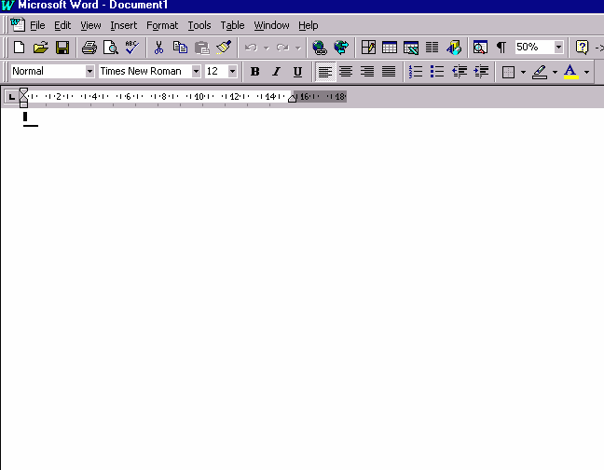Viewport: 604px width, 470px height.
Task: Cut selection with the scissors icon
Action: click(158, 48)
